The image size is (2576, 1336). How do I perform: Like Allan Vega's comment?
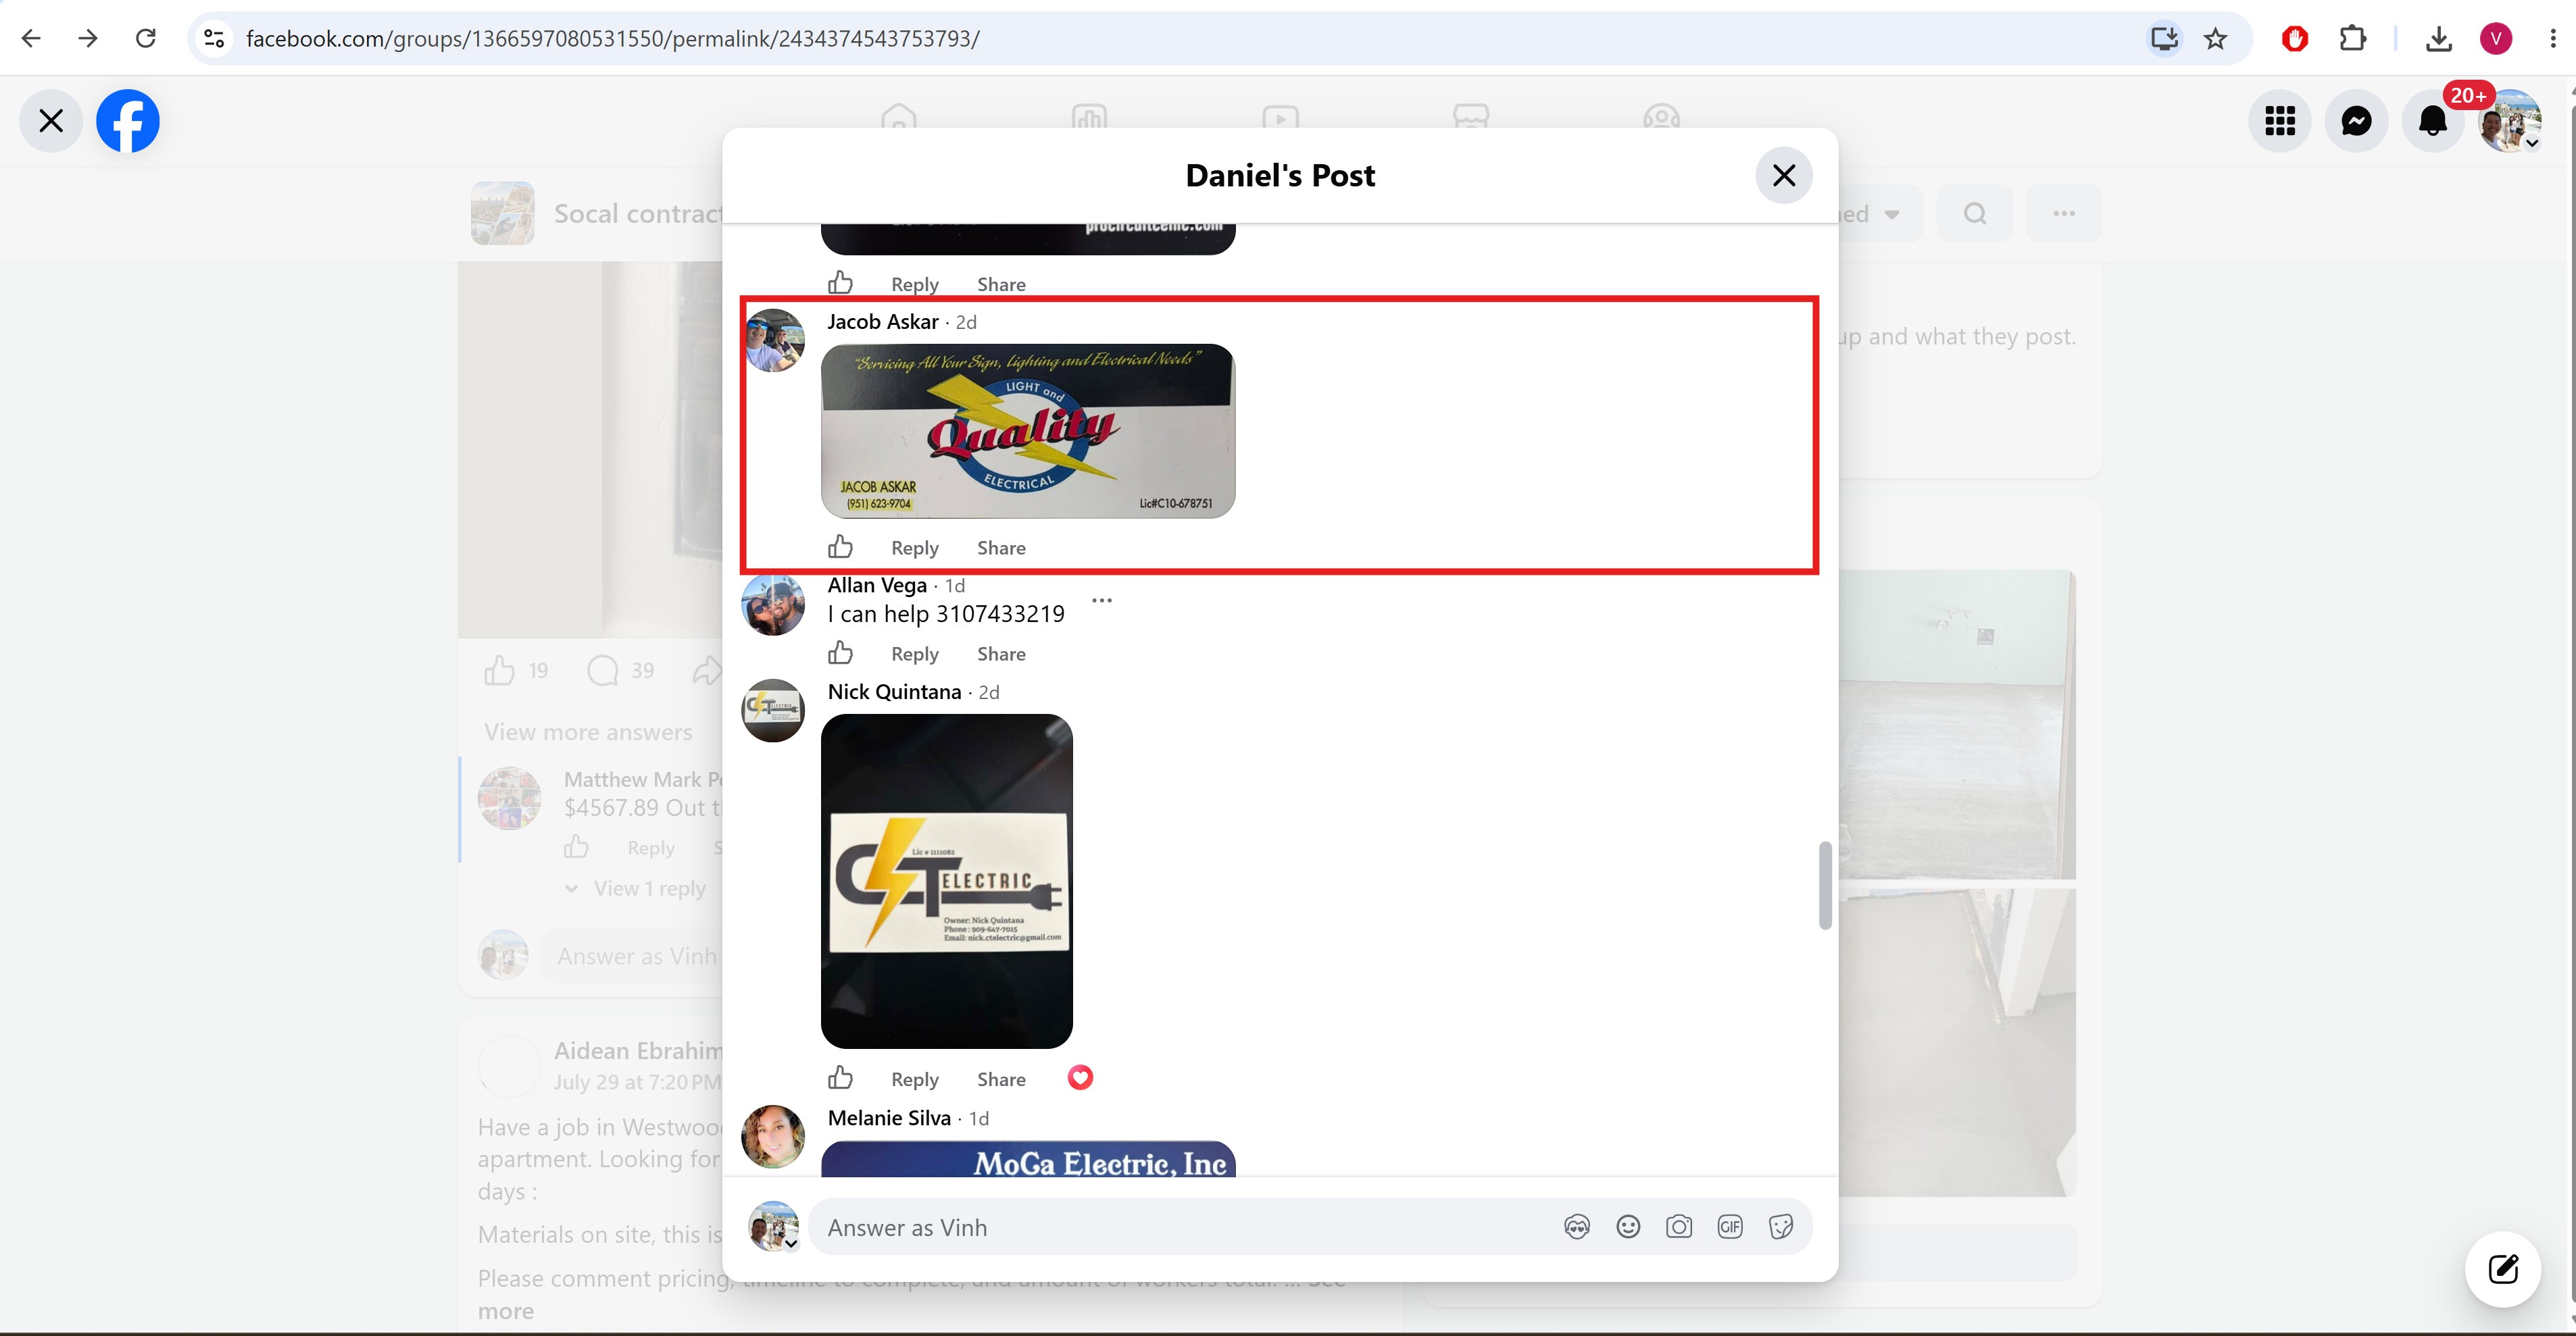click(x=840, y=652)
